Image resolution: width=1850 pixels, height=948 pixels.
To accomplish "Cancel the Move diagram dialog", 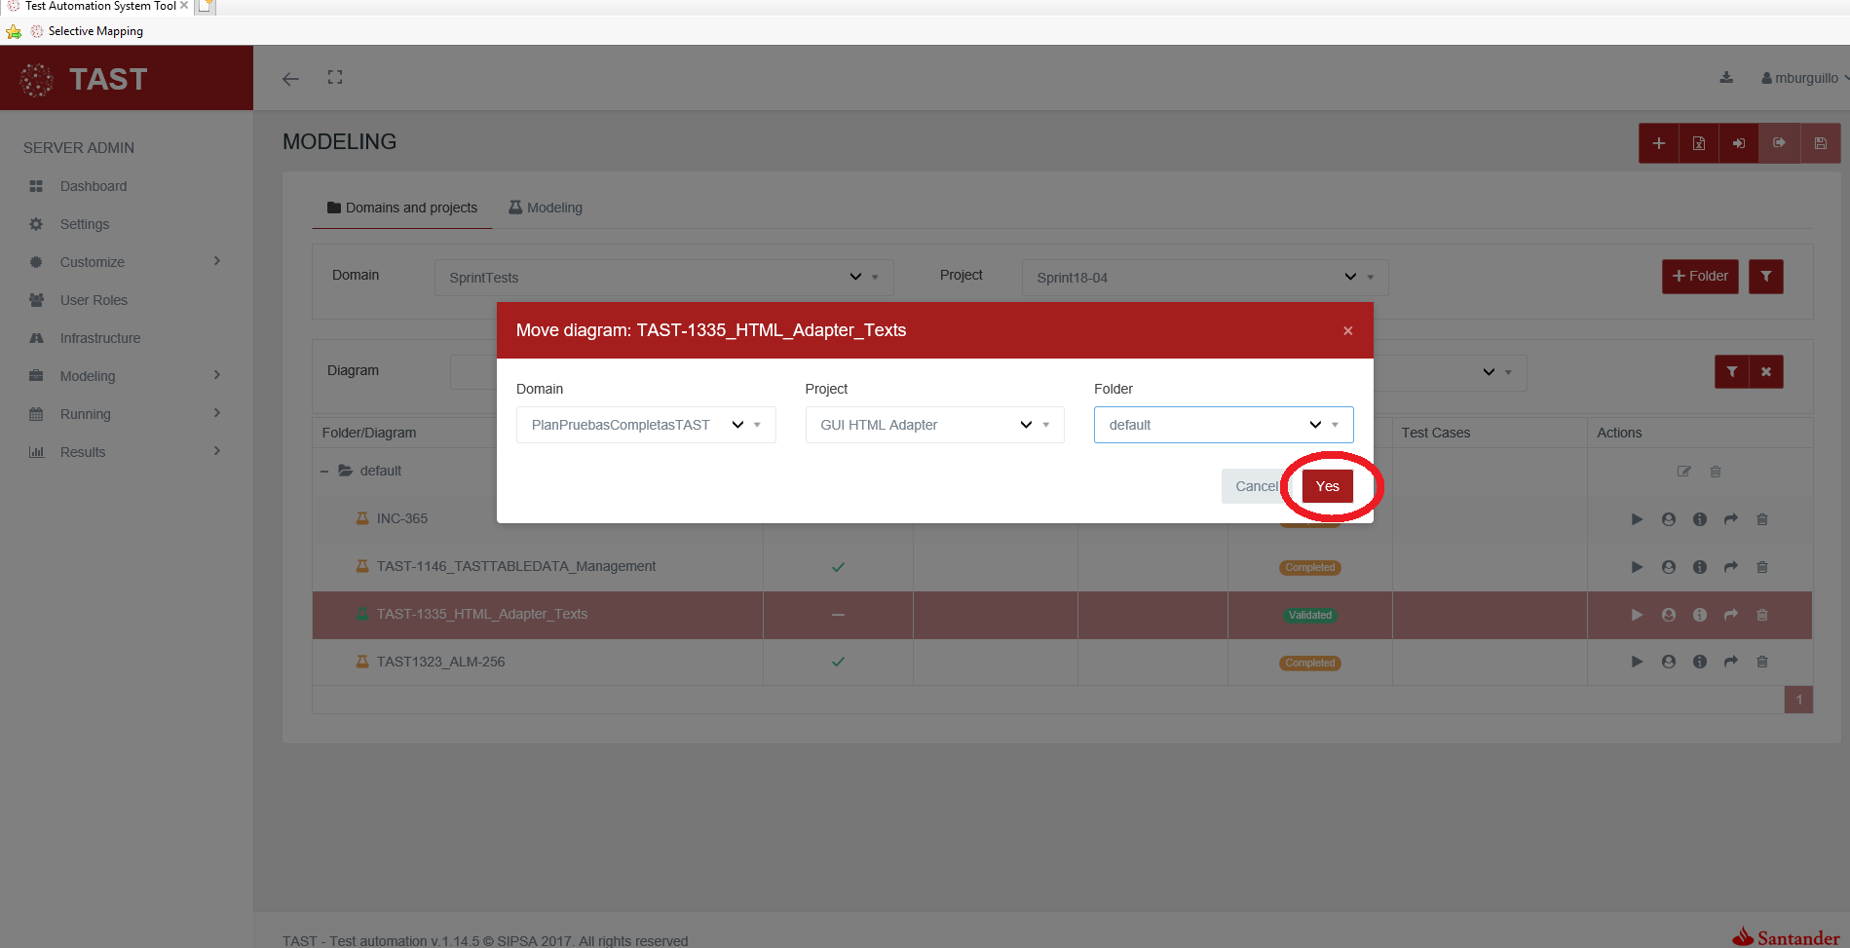I will click(x=1255, y=486).
